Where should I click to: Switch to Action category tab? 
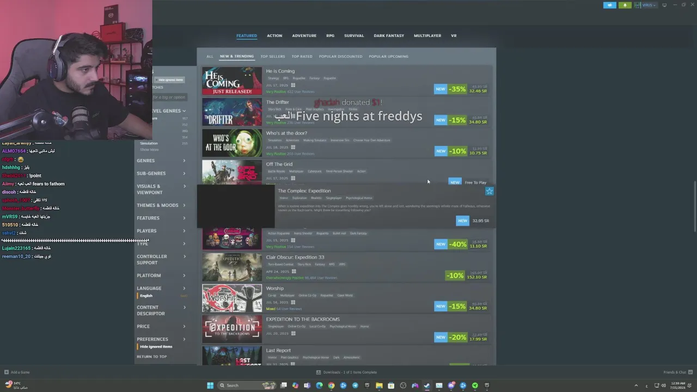(x=274, y=36)
